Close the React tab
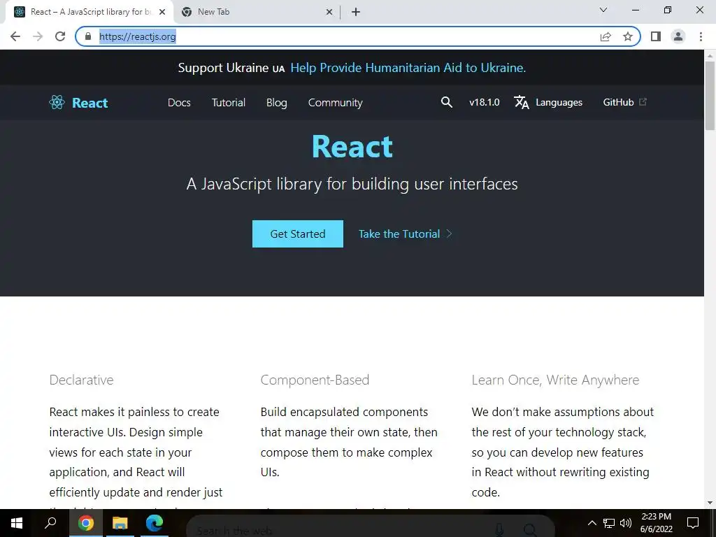The height and width of the screenshot is (537, 716). pyautogui.click(x=162, y=12)
